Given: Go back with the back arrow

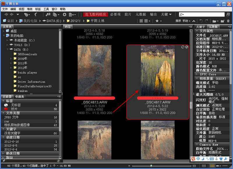Looking at the screenshot, I should coord(6,14).
